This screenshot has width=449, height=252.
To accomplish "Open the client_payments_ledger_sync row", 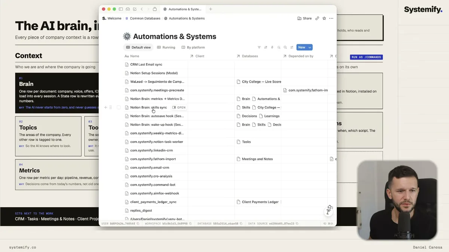I will pos(153,202).
